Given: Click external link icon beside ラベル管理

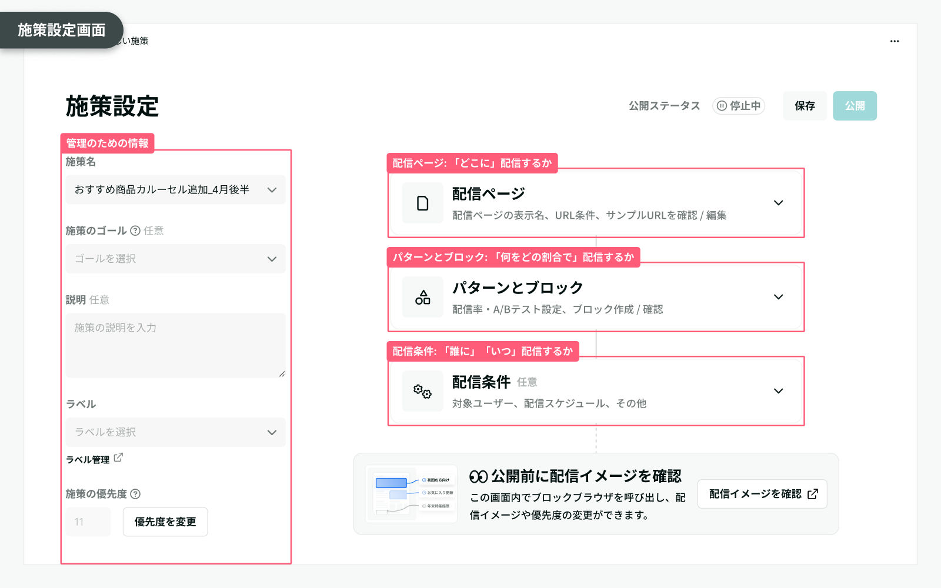Looking at the screenshot, I should click(118, 457).
